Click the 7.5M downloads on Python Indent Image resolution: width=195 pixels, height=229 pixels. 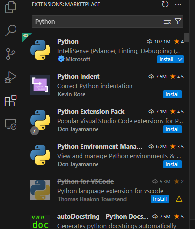tap(158, 76)
